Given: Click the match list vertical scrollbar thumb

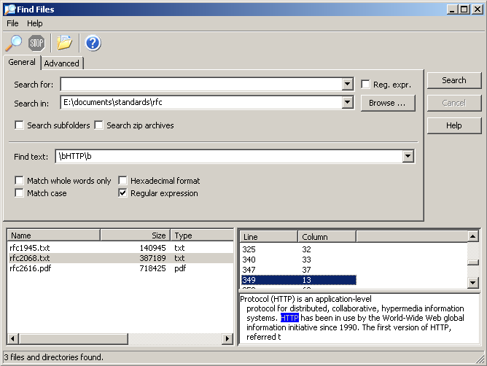Looking at the screenshot, I should [x=472, y=262].
